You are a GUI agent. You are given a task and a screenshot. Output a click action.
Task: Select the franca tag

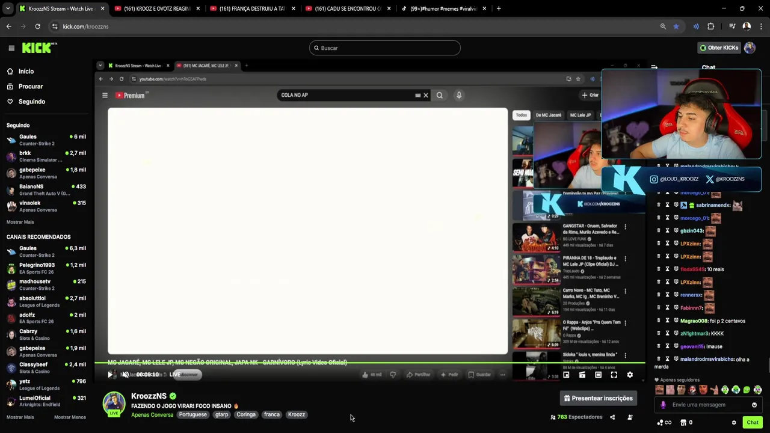click(272, 414)
